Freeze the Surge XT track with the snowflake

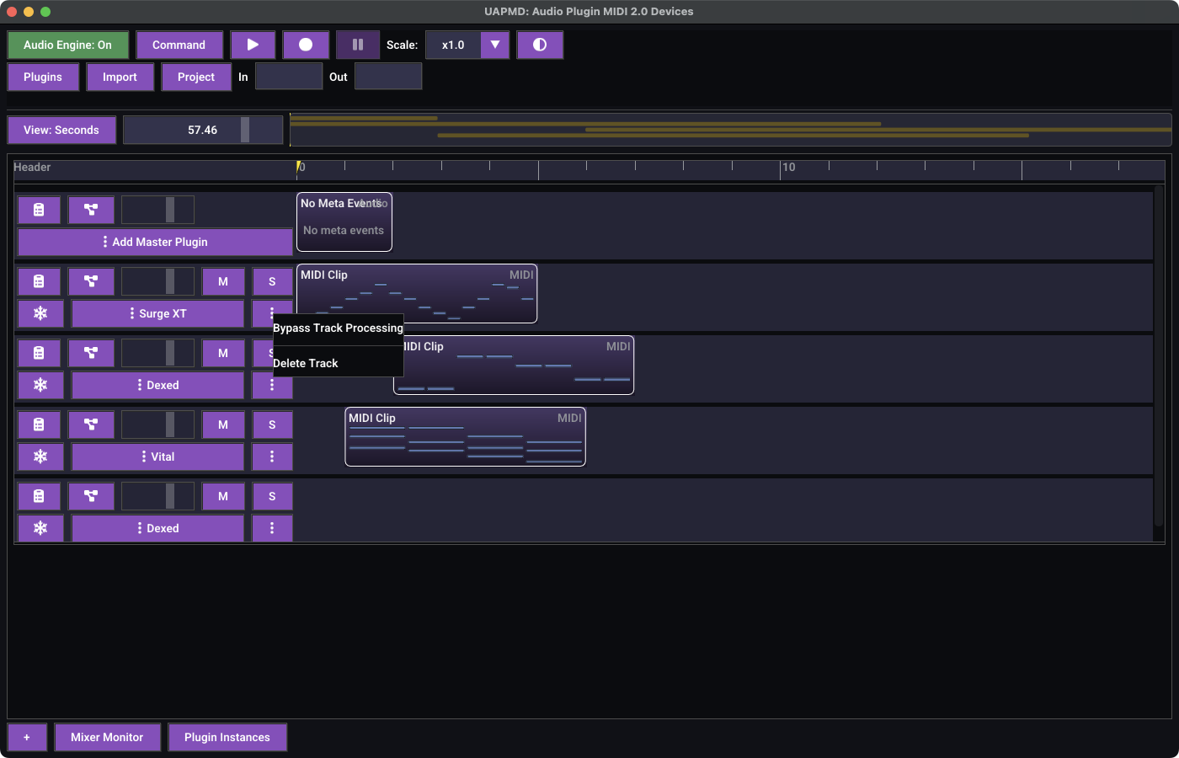click(x=40, y=313)
